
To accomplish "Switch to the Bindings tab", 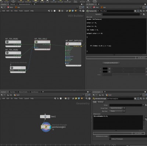I will (x=101, y=102).
